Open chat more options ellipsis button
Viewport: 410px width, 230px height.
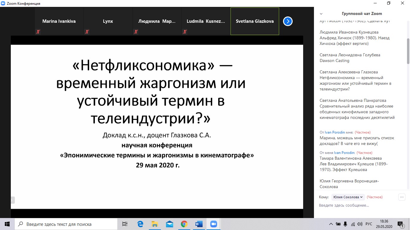[402, 197]
